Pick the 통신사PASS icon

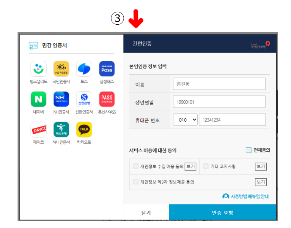(107, 99)
